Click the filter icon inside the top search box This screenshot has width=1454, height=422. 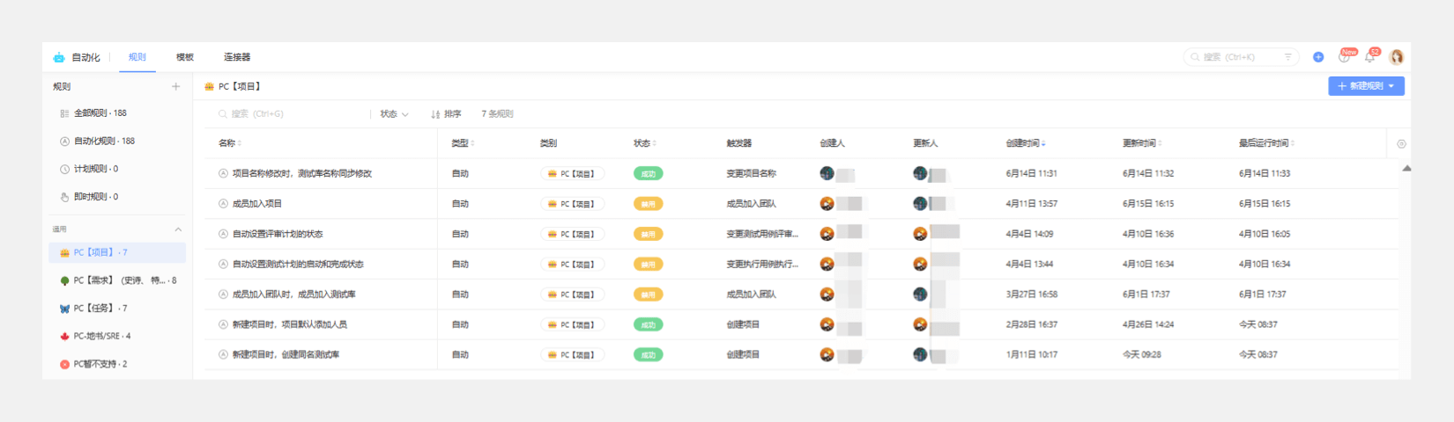coord(1287,57)
